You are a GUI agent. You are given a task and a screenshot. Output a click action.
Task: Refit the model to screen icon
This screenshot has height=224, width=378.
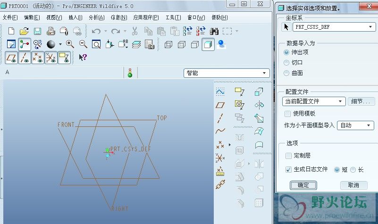pyautogui.click(x=96, y=44)
